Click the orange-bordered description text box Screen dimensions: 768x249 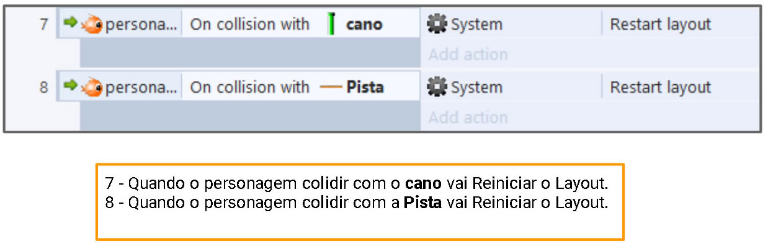click(360, 201)
